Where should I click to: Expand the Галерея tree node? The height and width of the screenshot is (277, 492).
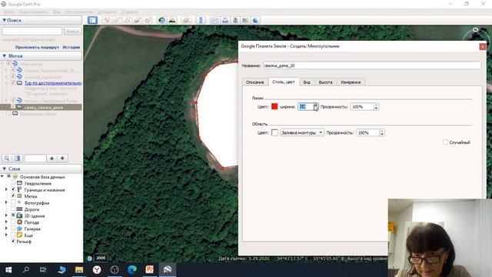pyautogui.click(x=6, y=229)
